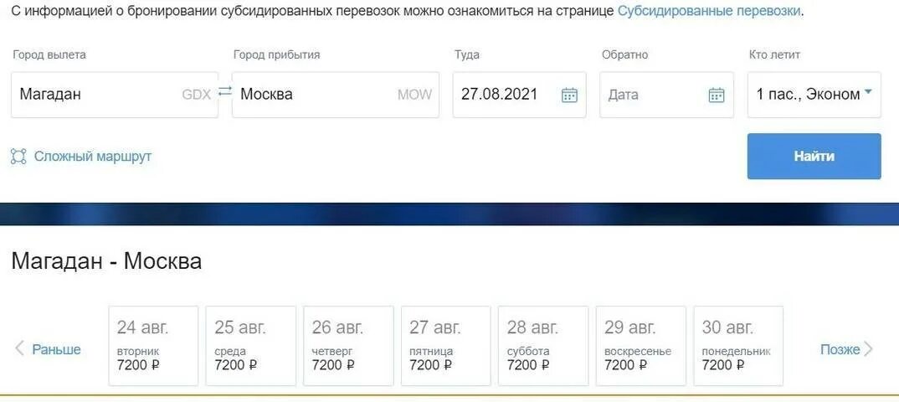Select the 28 авг. суббота date tab
Screen dimensions: 899x402
pos(543,346)
